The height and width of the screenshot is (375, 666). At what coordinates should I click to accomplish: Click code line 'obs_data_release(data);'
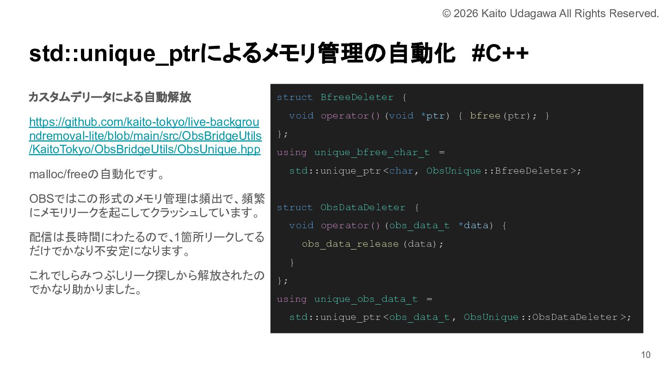point(373,244)
